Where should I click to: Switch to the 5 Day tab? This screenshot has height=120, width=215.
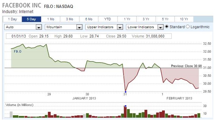(x=31, y=19)
